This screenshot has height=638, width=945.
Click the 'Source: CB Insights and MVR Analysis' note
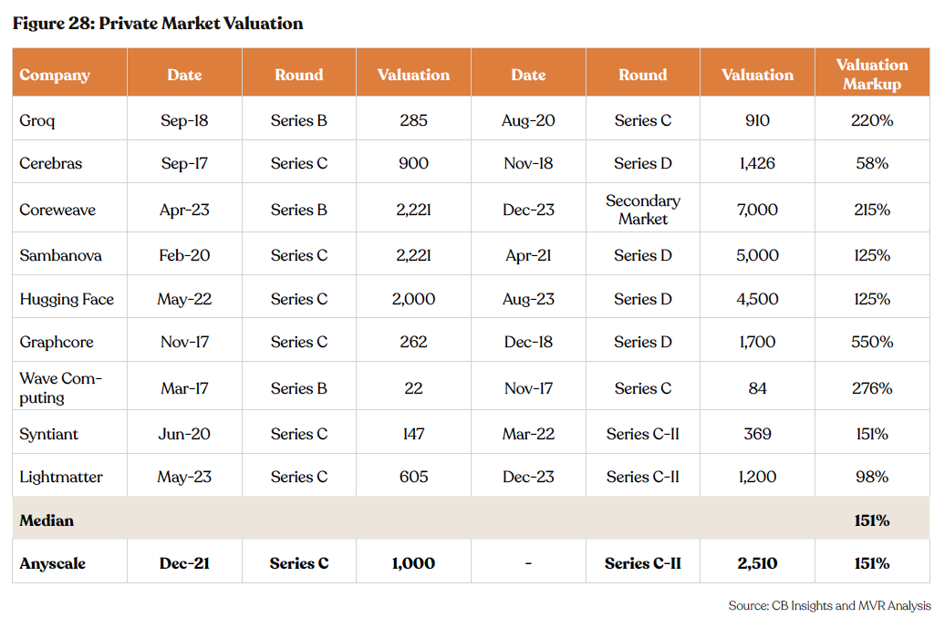[x=829, y=605]
